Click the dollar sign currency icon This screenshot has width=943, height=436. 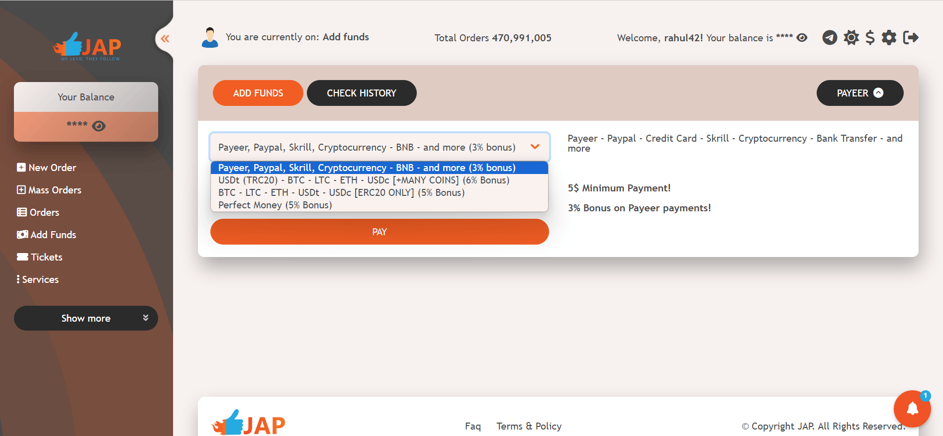[870, 38]
